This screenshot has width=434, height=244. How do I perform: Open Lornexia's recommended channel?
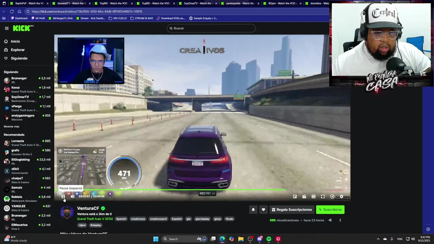(27, 143)
